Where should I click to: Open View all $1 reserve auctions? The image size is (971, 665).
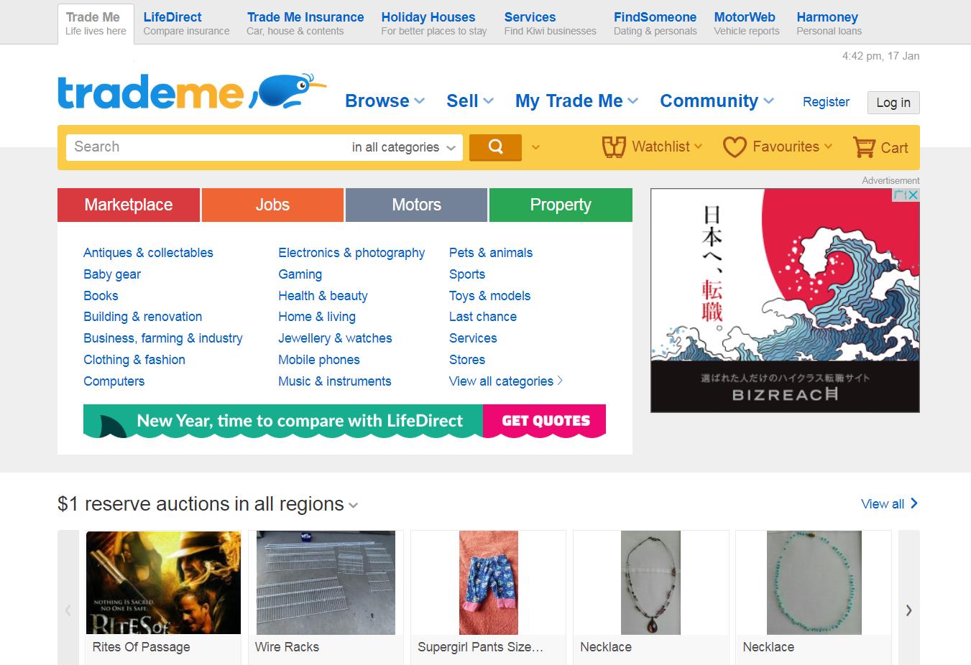coord(883,504)
